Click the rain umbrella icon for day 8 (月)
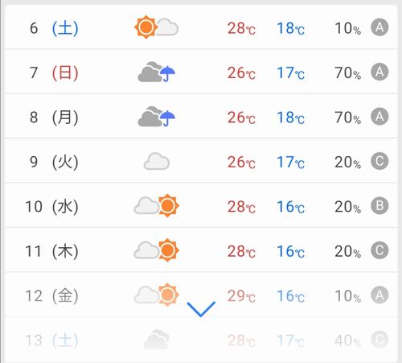This screenshot has width=402, height=363. click(x=156, y=116)
